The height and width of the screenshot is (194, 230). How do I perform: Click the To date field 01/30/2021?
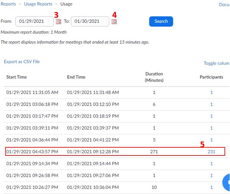point(90,21)
